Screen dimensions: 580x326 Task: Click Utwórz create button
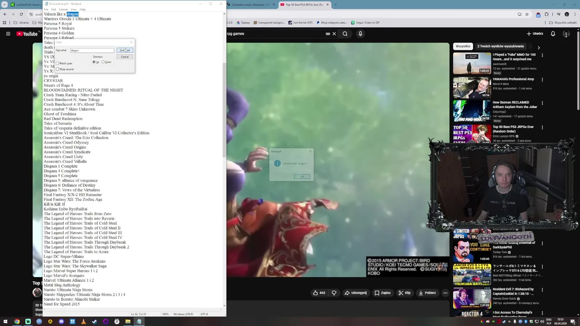click(535, 34)
